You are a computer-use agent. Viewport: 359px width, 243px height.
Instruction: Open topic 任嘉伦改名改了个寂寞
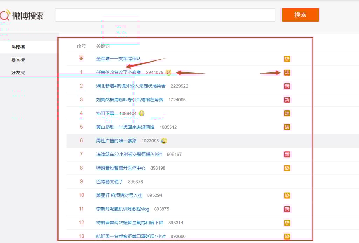[x=118, y=72]
